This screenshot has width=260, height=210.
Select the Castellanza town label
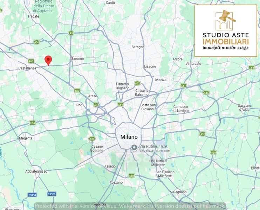coord(27,68)
